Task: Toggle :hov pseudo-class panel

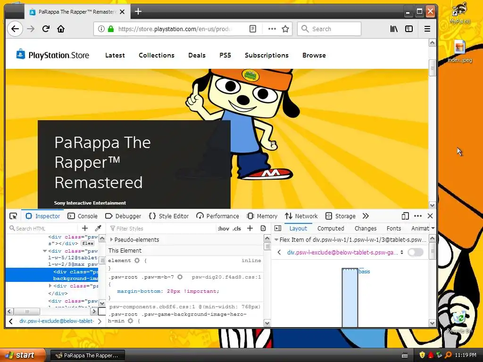Action: click(x=223, y=229)
